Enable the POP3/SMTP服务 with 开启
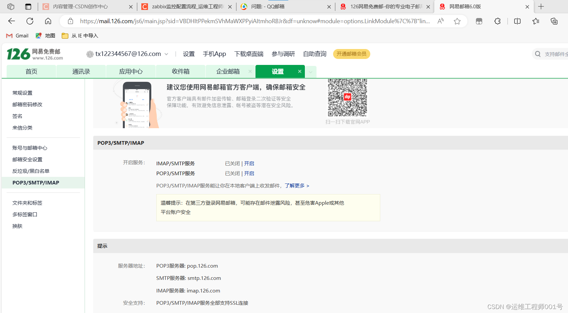 (x=249, y=174)
